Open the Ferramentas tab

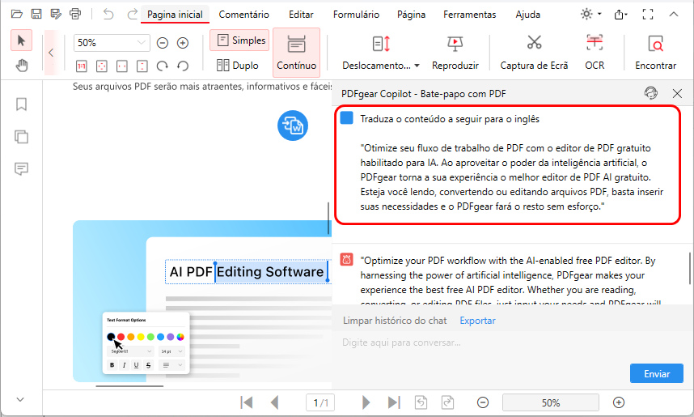(x=470, y=15)
